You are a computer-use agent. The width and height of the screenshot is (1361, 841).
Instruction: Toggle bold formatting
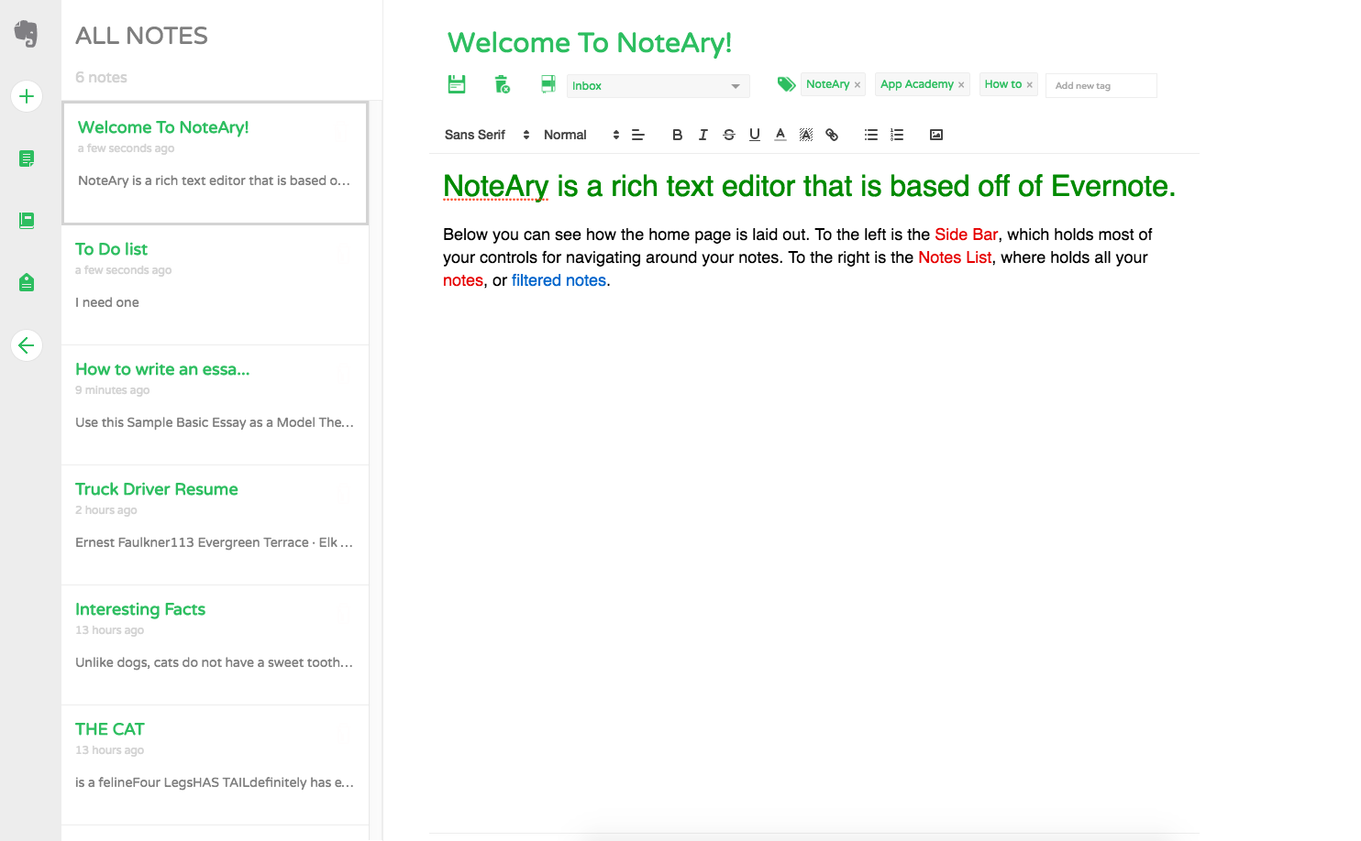point(677,135)
